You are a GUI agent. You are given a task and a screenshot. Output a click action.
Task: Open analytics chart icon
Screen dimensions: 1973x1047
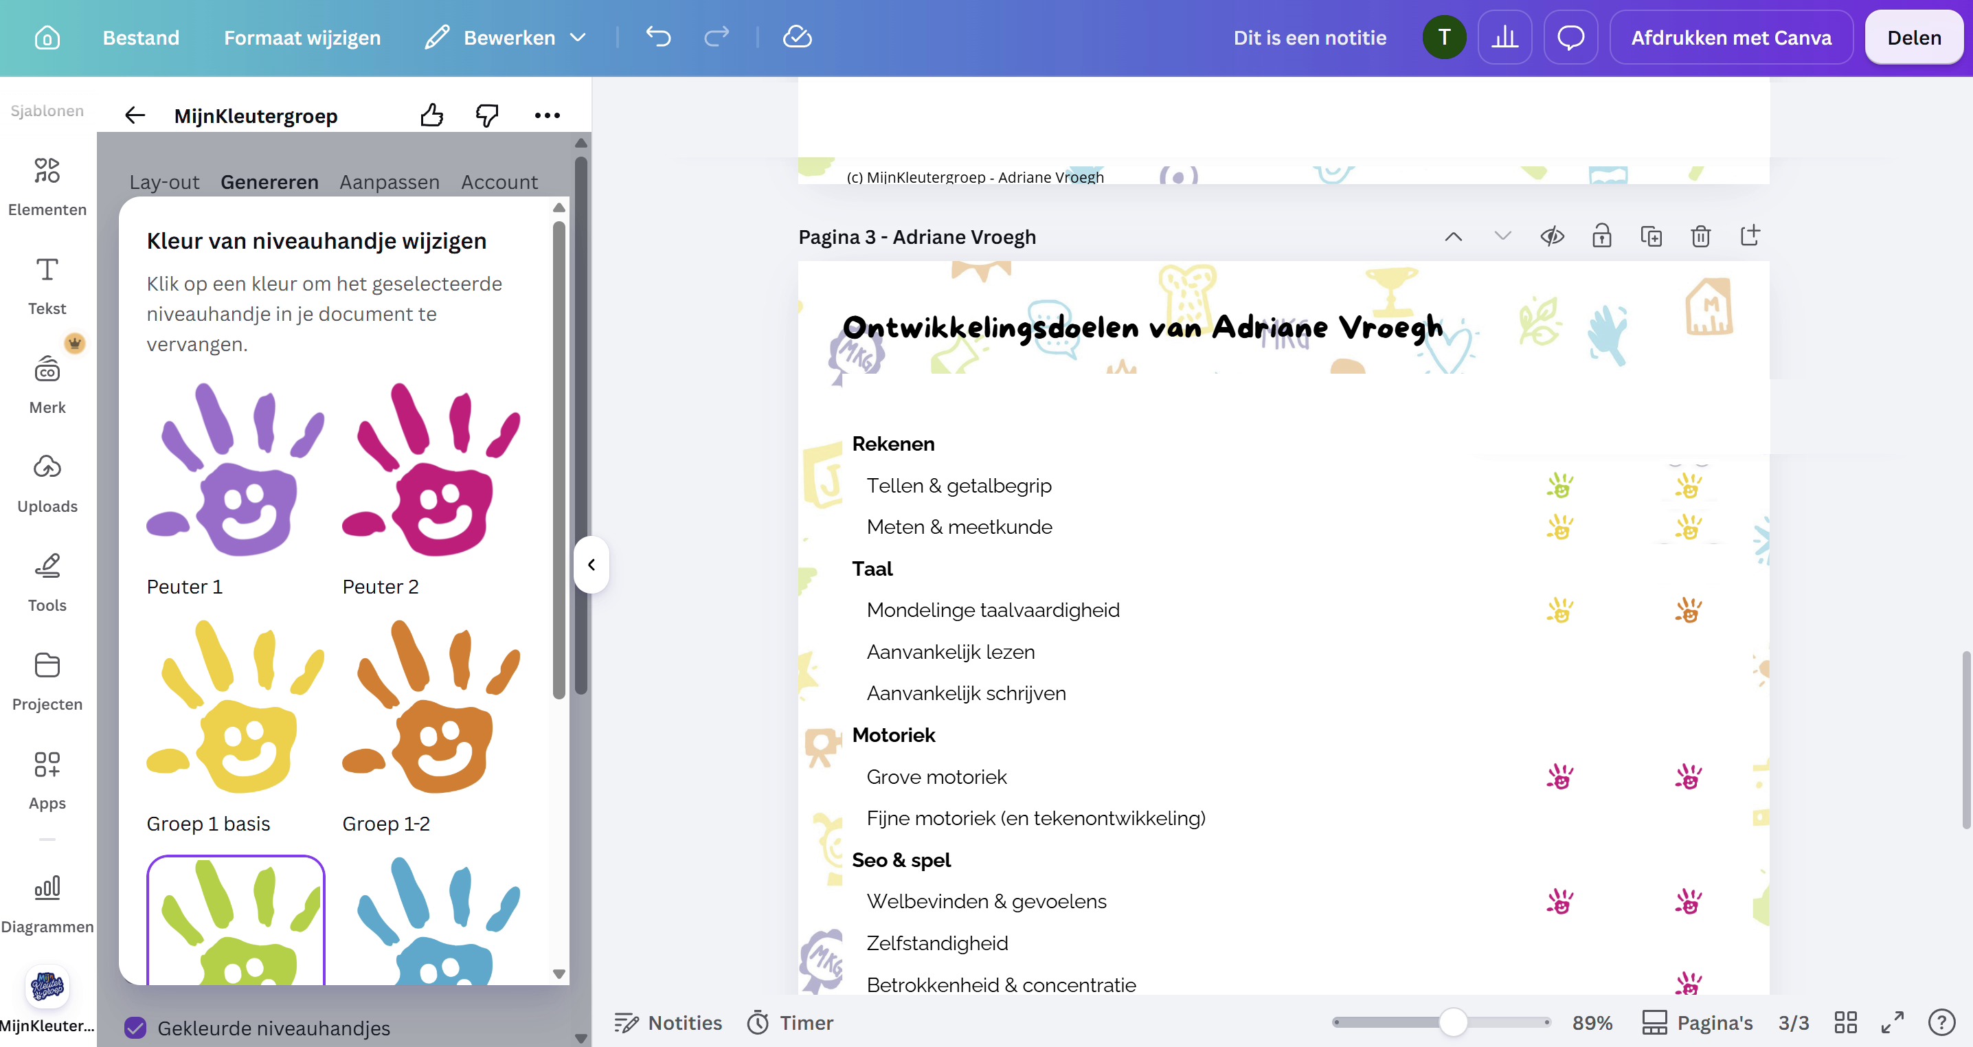point(1505,37)
